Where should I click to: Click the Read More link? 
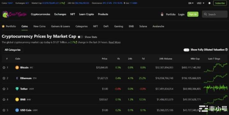coord(114,42)
